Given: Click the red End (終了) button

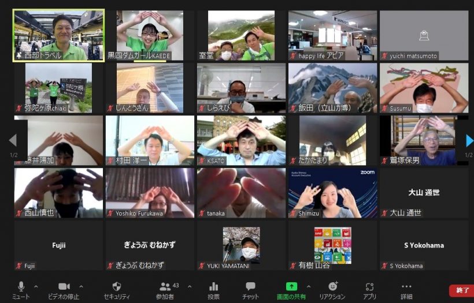Looking at the screenshot, I should point(461,291).
